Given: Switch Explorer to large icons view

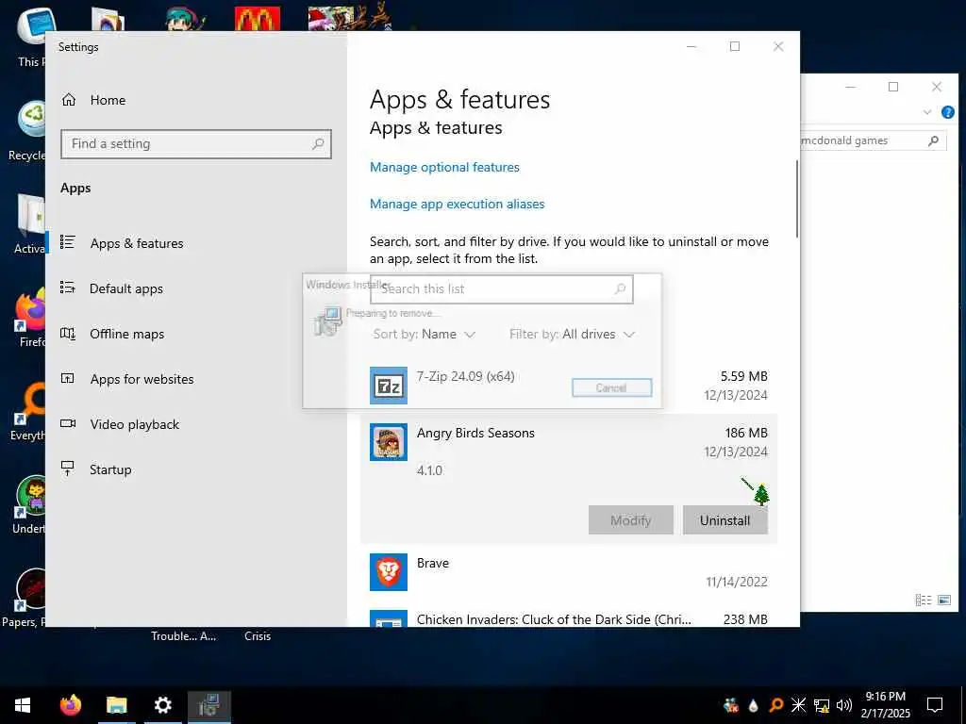Looking at the screenshot, I should coord(943,600).
